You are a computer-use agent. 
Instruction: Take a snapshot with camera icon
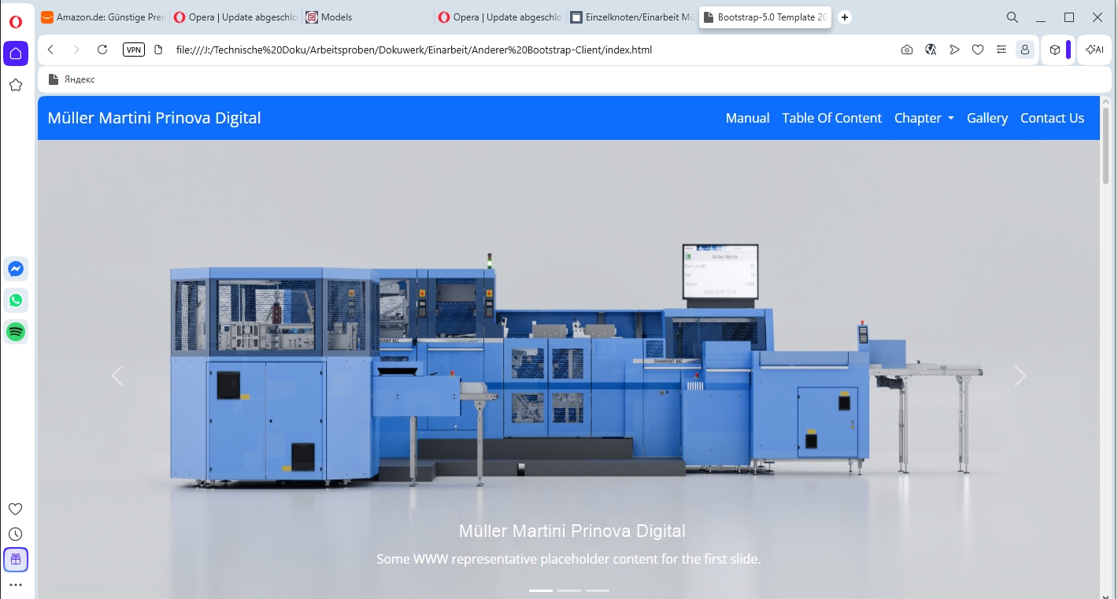907,50
